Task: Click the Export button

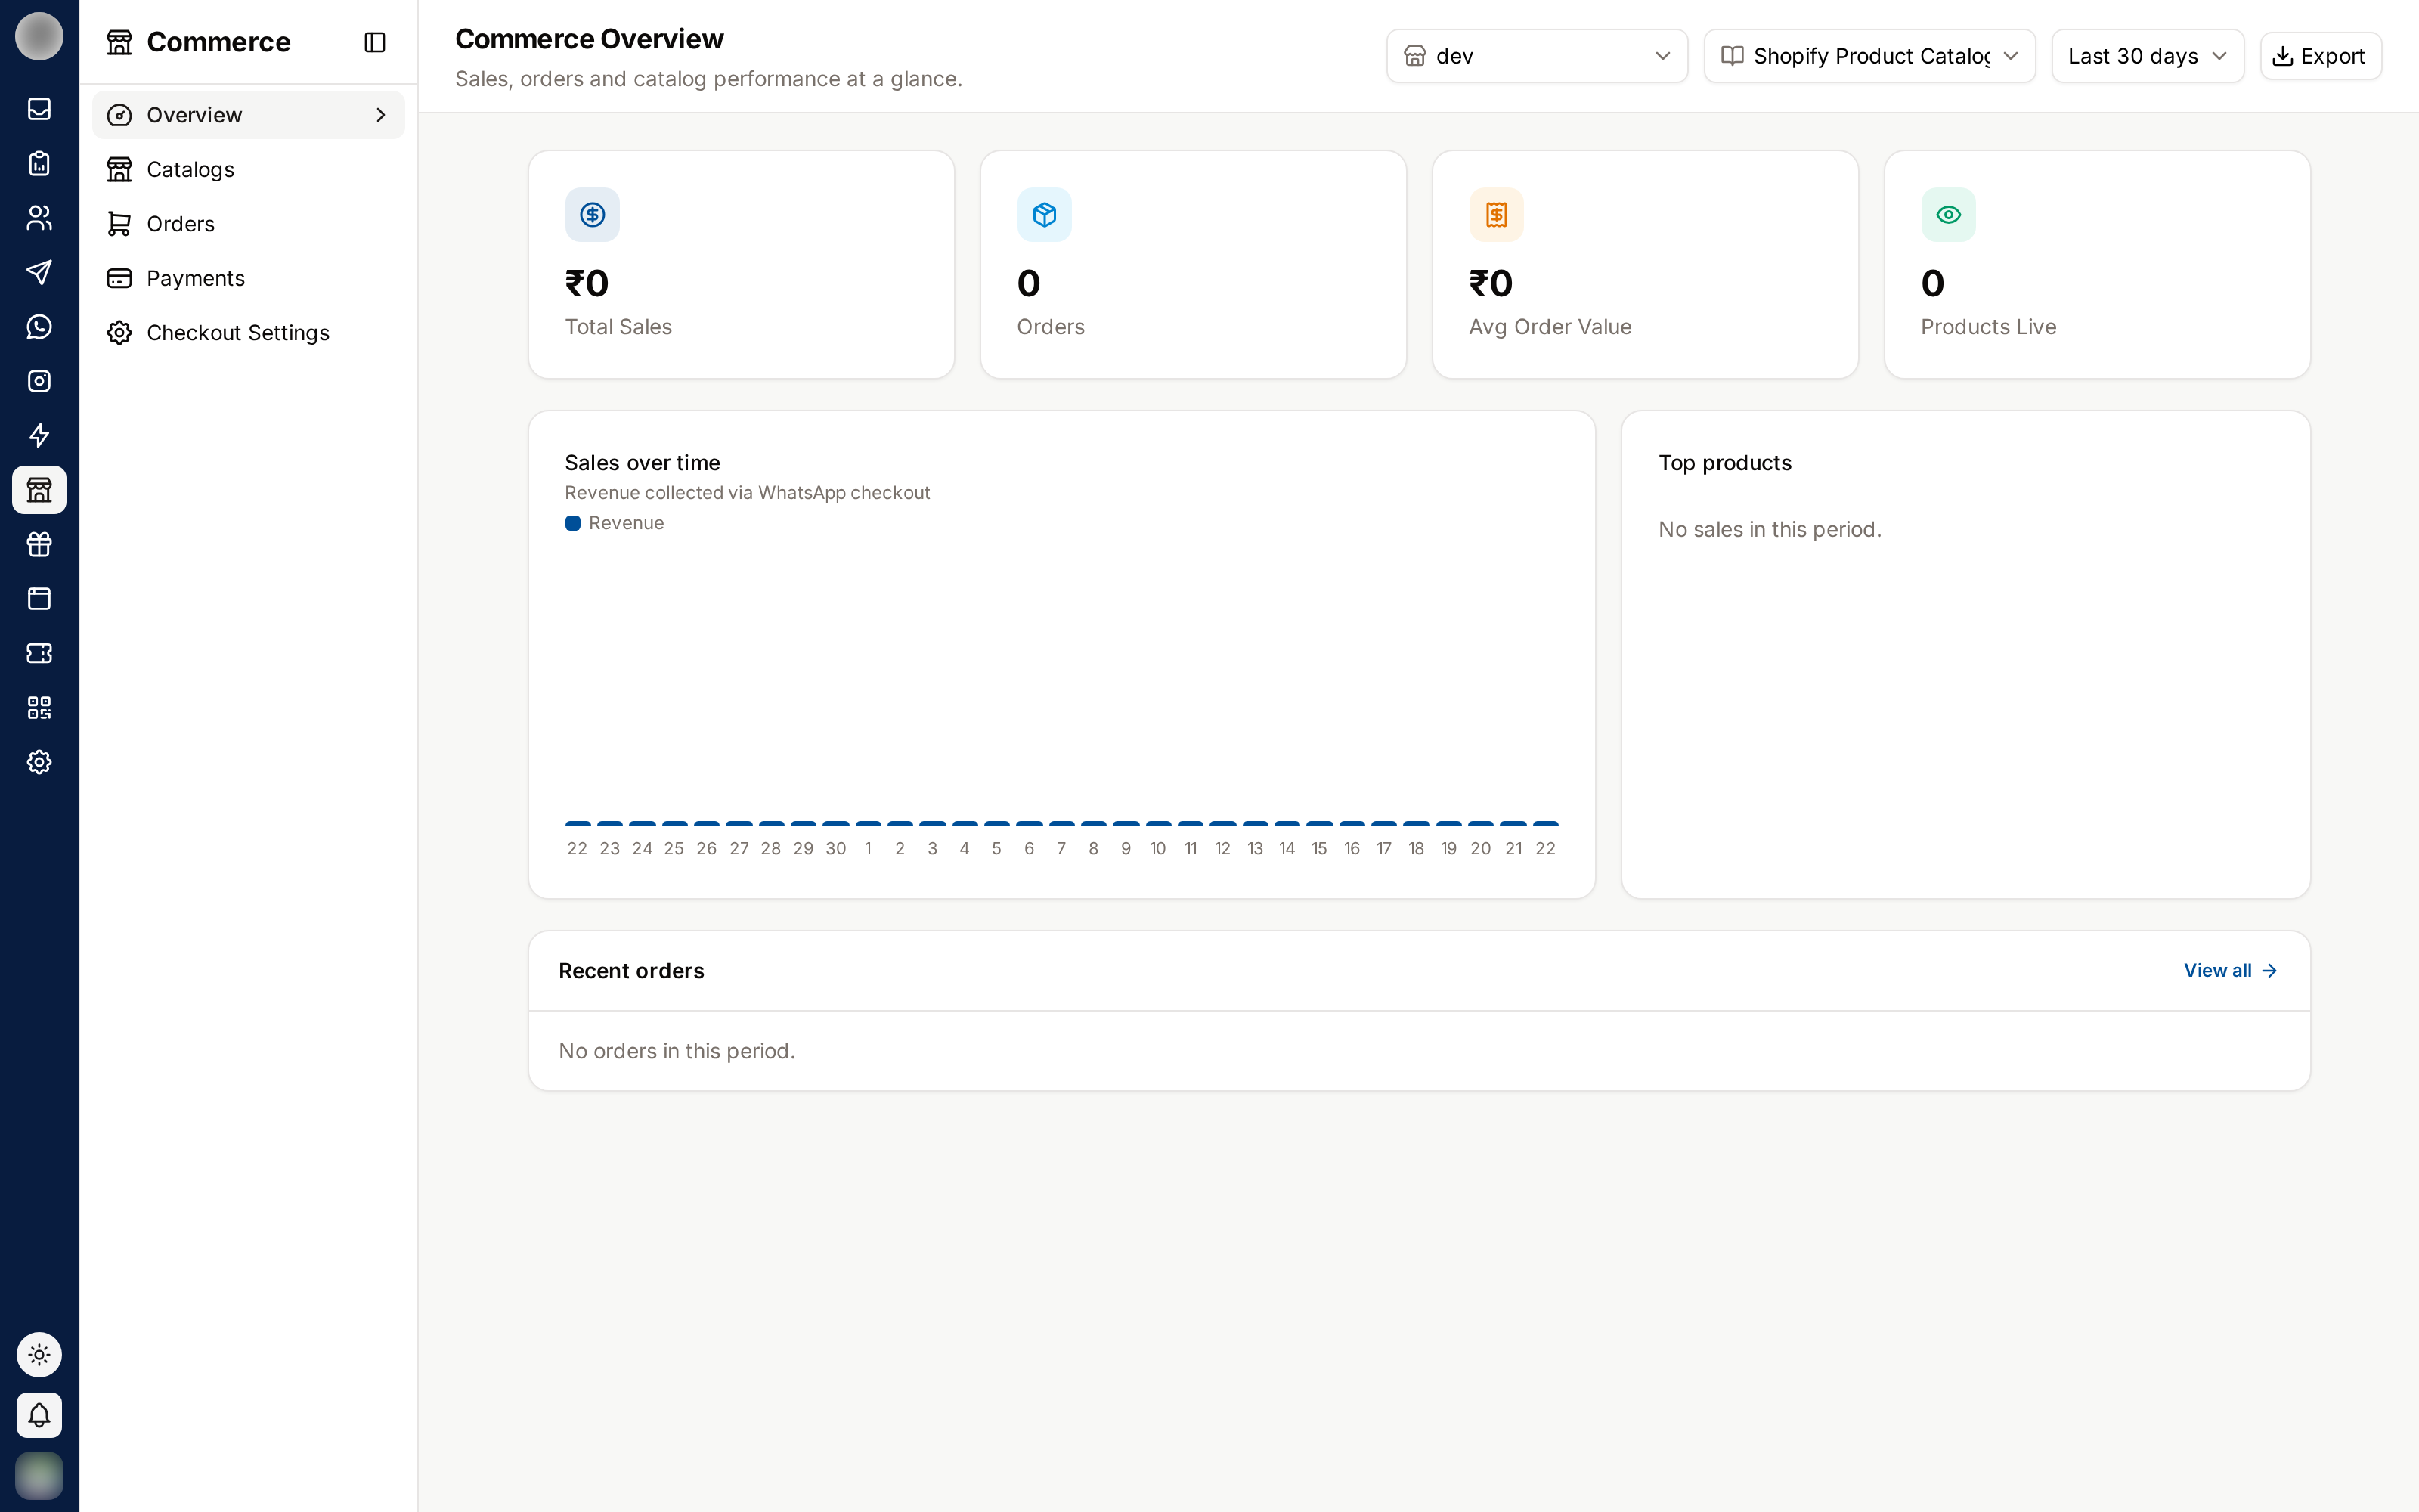Action: pyautogui.click(x=2320, y=56)
